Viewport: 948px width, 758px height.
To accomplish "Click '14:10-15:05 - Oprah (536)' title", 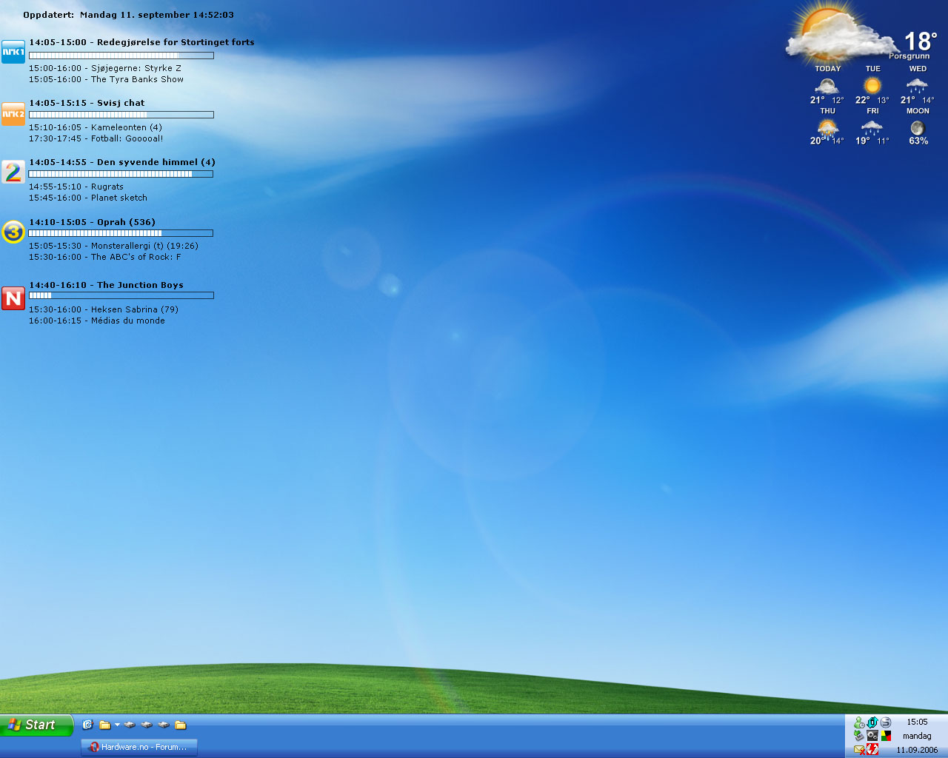I will click(x=93, y=222).
